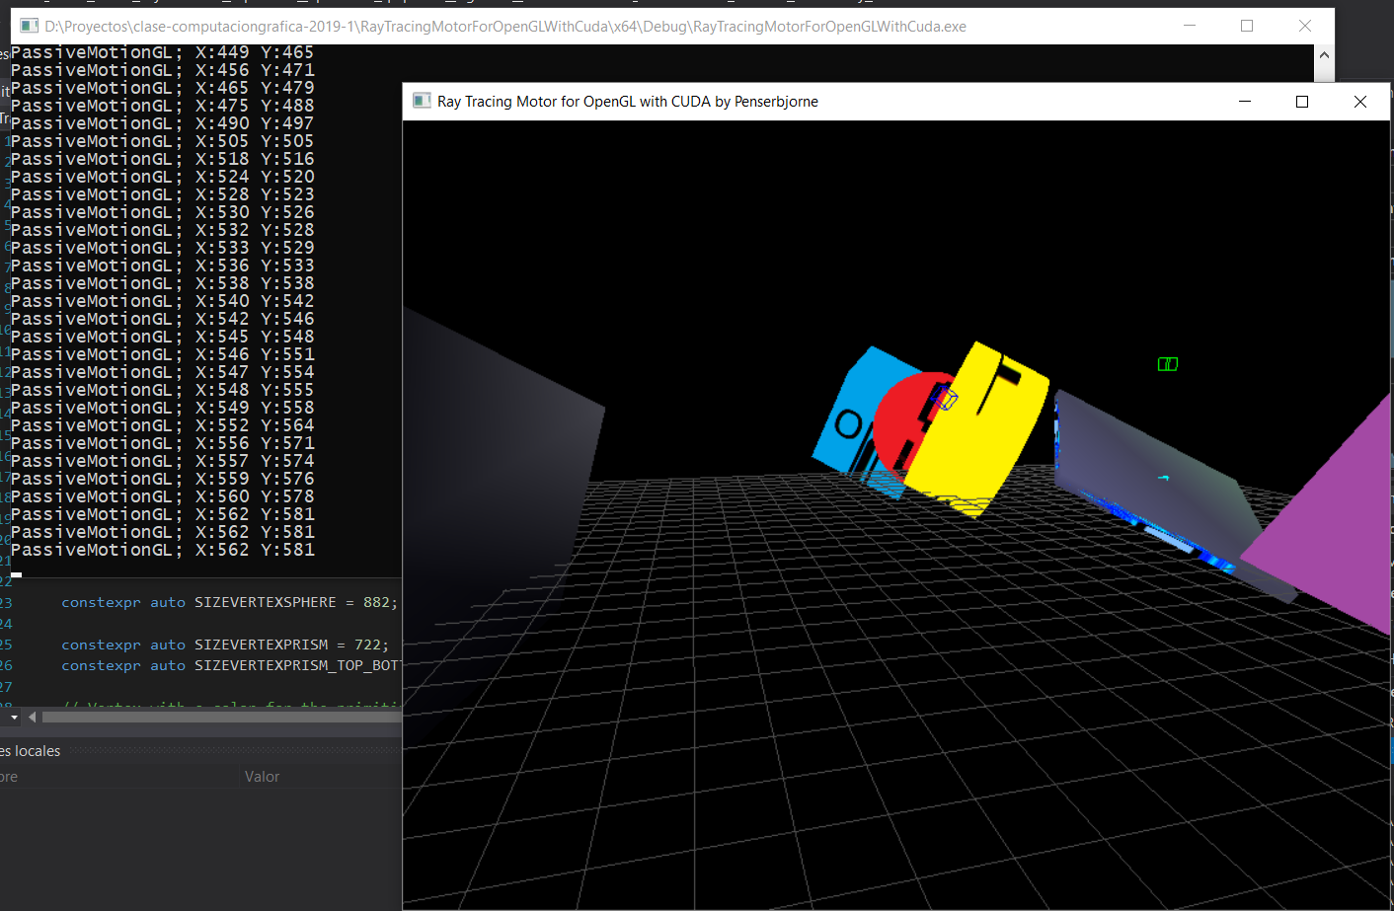Click the blue wireframe cube gizmo
Screen dimensions: 1394x911
944,398
